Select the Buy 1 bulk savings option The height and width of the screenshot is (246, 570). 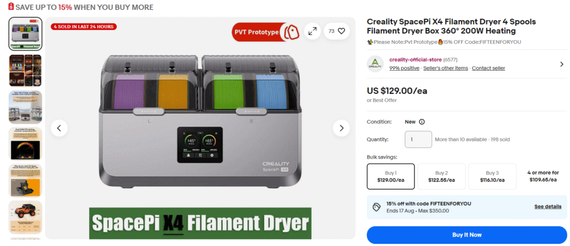click(391, 176)
